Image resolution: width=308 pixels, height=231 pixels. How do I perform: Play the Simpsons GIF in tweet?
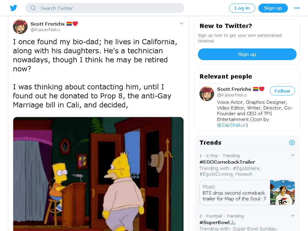click(x=98, y=174)
